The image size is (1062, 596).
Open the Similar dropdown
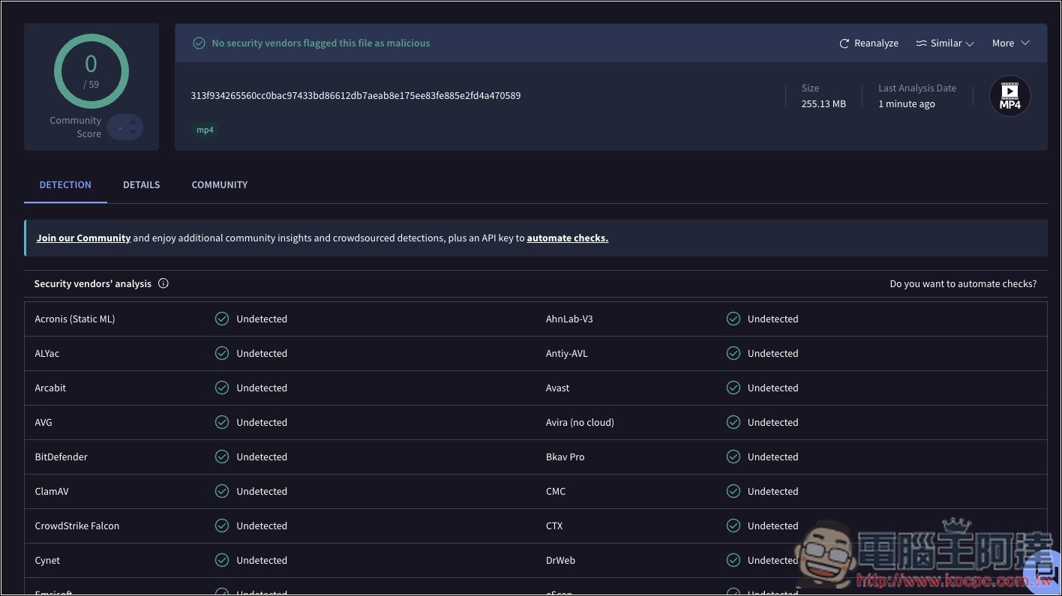[945, 43]
